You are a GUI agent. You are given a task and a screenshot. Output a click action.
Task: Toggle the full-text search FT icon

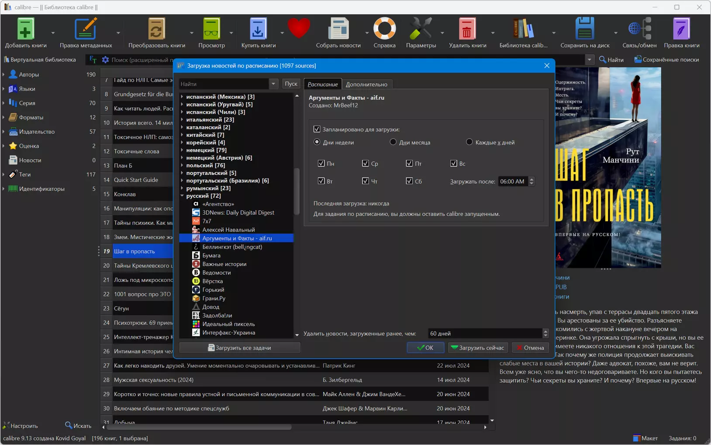[93, 59]
